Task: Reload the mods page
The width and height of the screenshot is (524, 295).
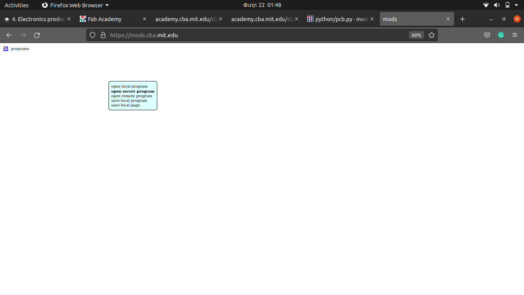Action: click(37, 35)
